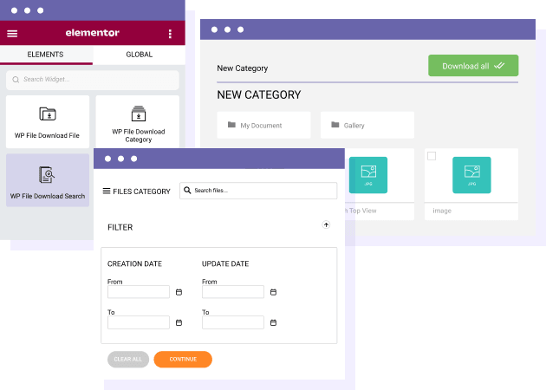
Task: Collapse the Filter section with the arrow
Action: (x=326, y=224)
